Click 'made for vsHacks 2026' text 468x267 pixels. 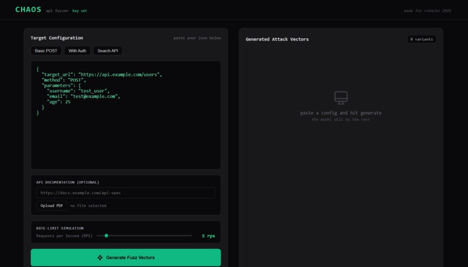point(427,11)
